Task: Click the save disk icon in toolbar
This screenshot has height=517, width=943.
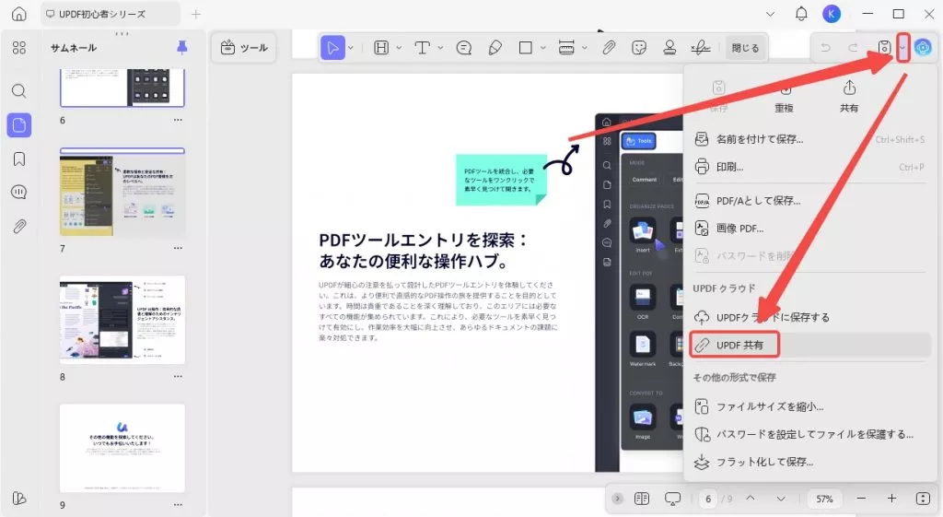Action: 883,48
